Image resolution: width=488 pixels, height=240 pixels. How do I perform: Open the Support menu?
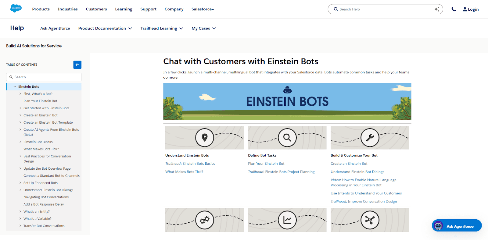(148, 9)
